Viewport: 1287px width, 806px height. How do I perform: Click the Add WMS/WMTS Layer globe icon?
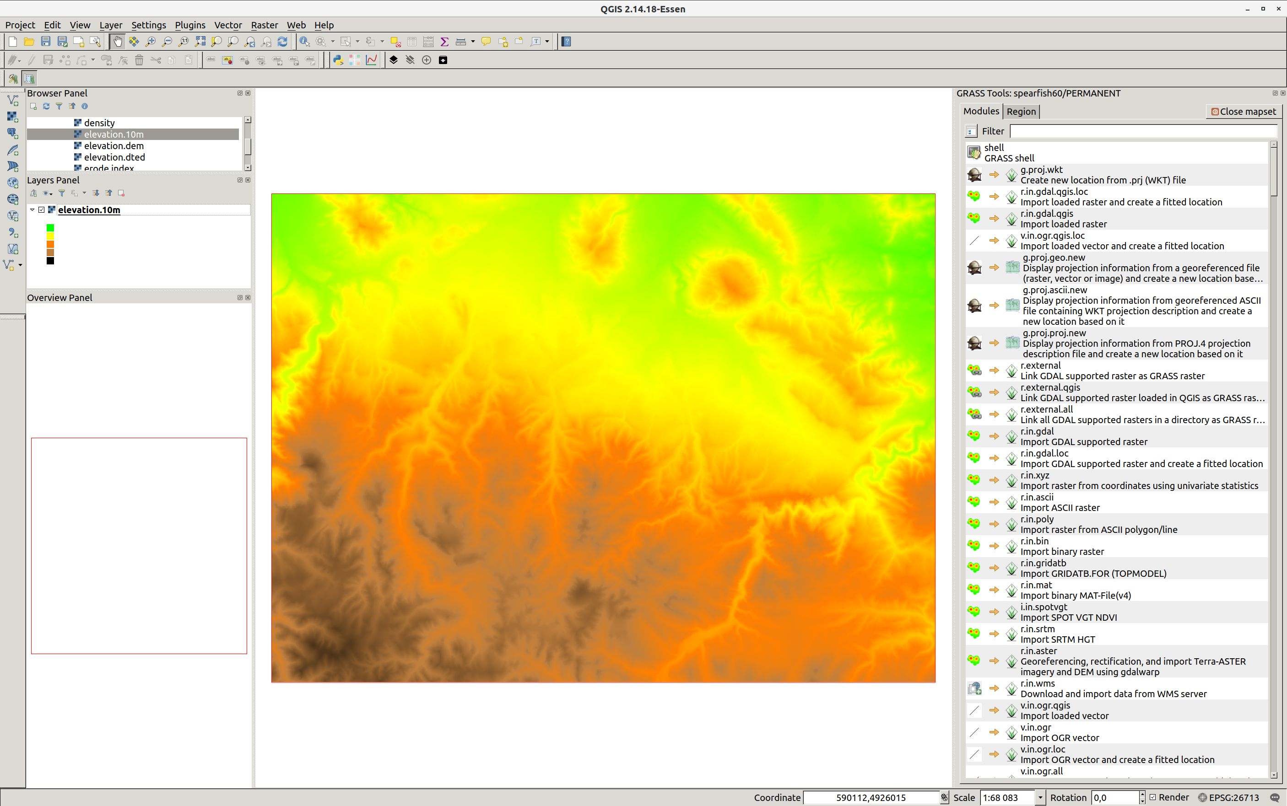click(12, 183)
